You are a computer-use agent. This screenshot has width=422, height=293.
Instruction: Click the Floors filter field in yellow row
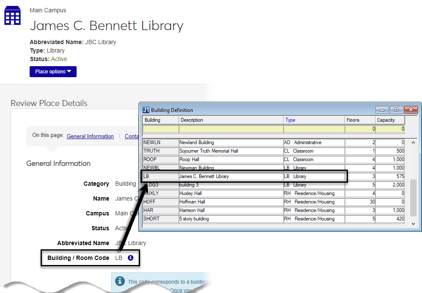coord(360,129)
